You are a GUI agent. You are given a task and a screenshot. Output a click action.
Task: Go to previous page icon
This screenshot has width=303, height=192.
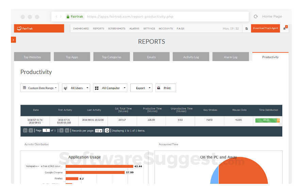click(x=31, y=131)
